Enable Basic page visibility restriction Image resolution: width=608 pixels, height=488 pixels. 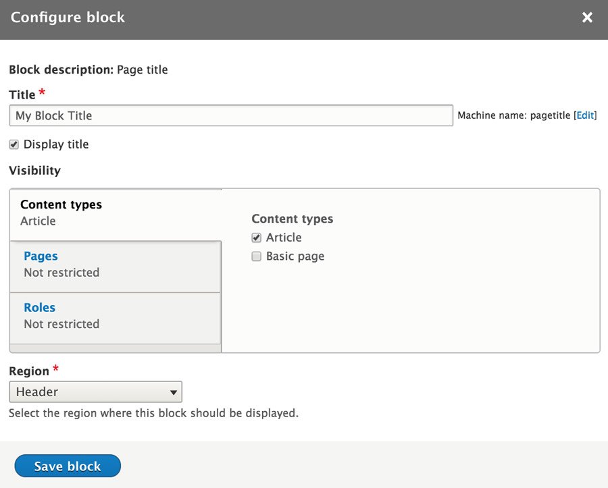tap(256, 256)
